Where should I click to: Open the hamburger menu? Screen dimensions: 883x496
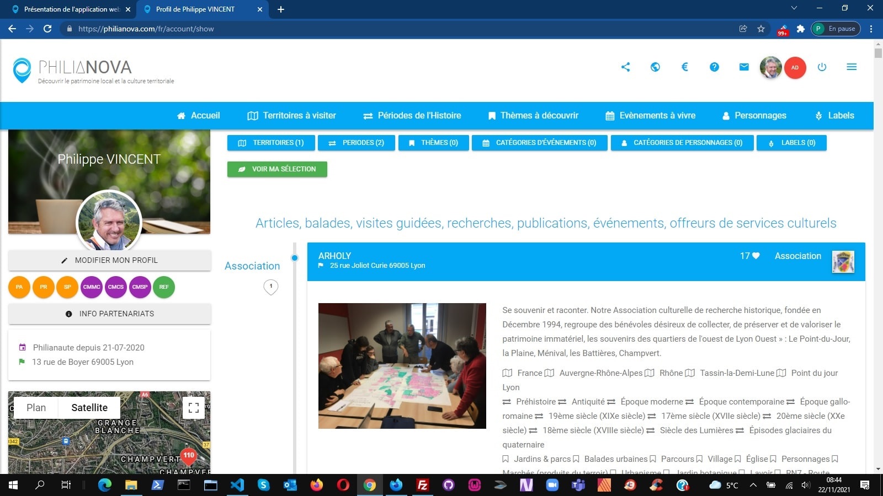coord(852,67)
